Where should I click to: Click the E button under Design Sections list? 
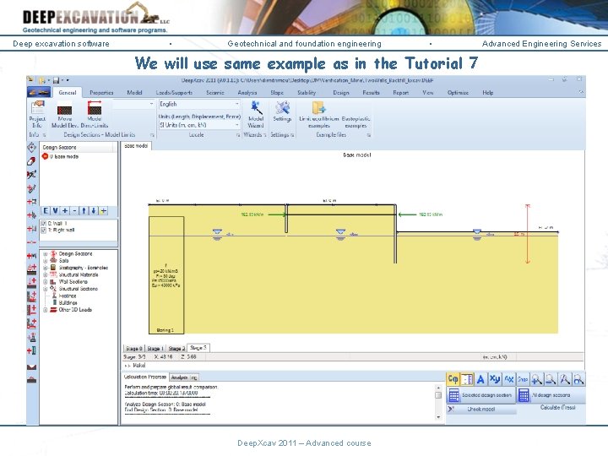(x=46, y=210)
